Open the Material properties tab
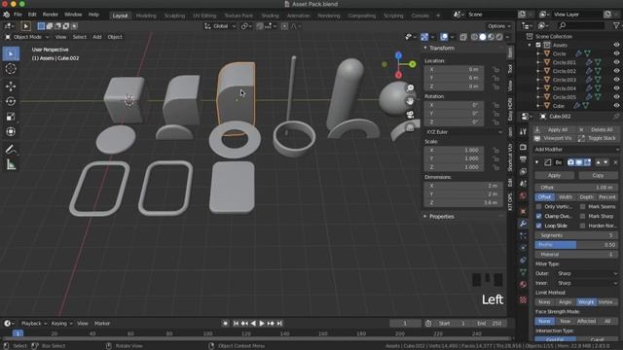Viewport: 623px width, 350px height. pos(523,284)
